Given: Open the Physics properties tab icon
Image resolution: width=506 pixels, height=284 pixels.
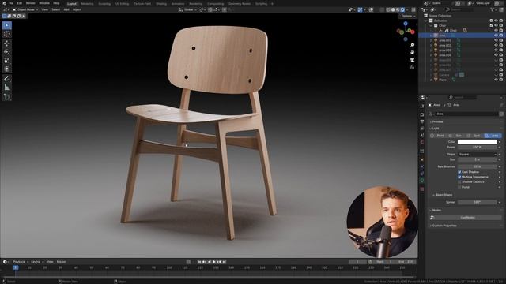Looking at the screenshot, I should 422,166.
